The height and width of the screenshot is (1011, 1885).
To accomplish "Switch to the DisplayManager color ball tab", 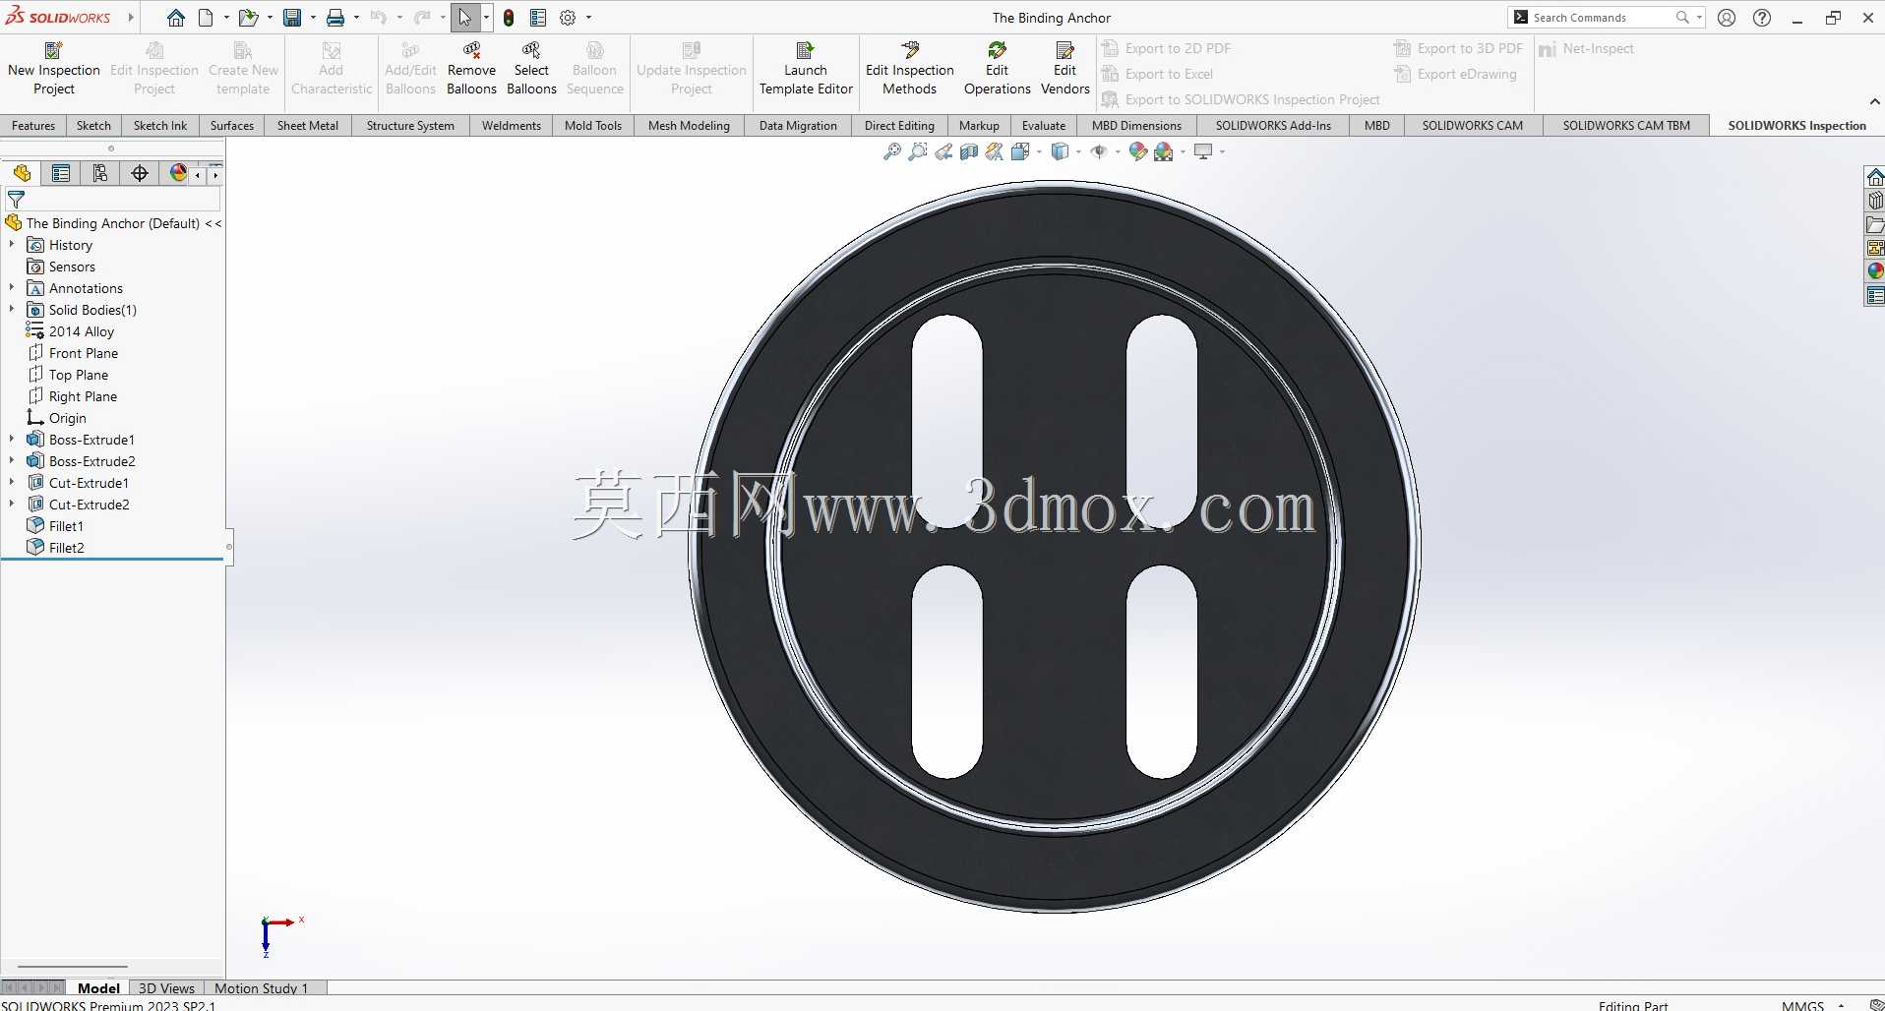I will click(178, 173).
